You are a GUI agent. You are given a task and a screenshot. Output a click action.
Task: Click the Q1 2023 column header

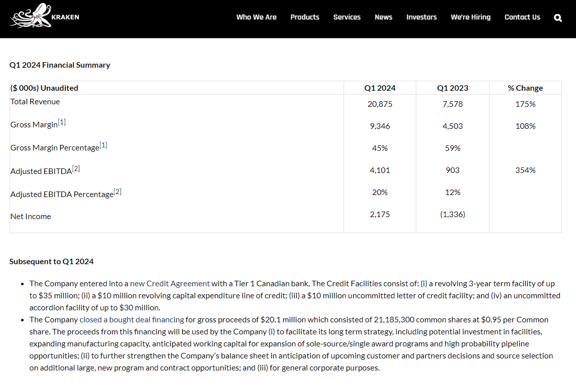452,88
